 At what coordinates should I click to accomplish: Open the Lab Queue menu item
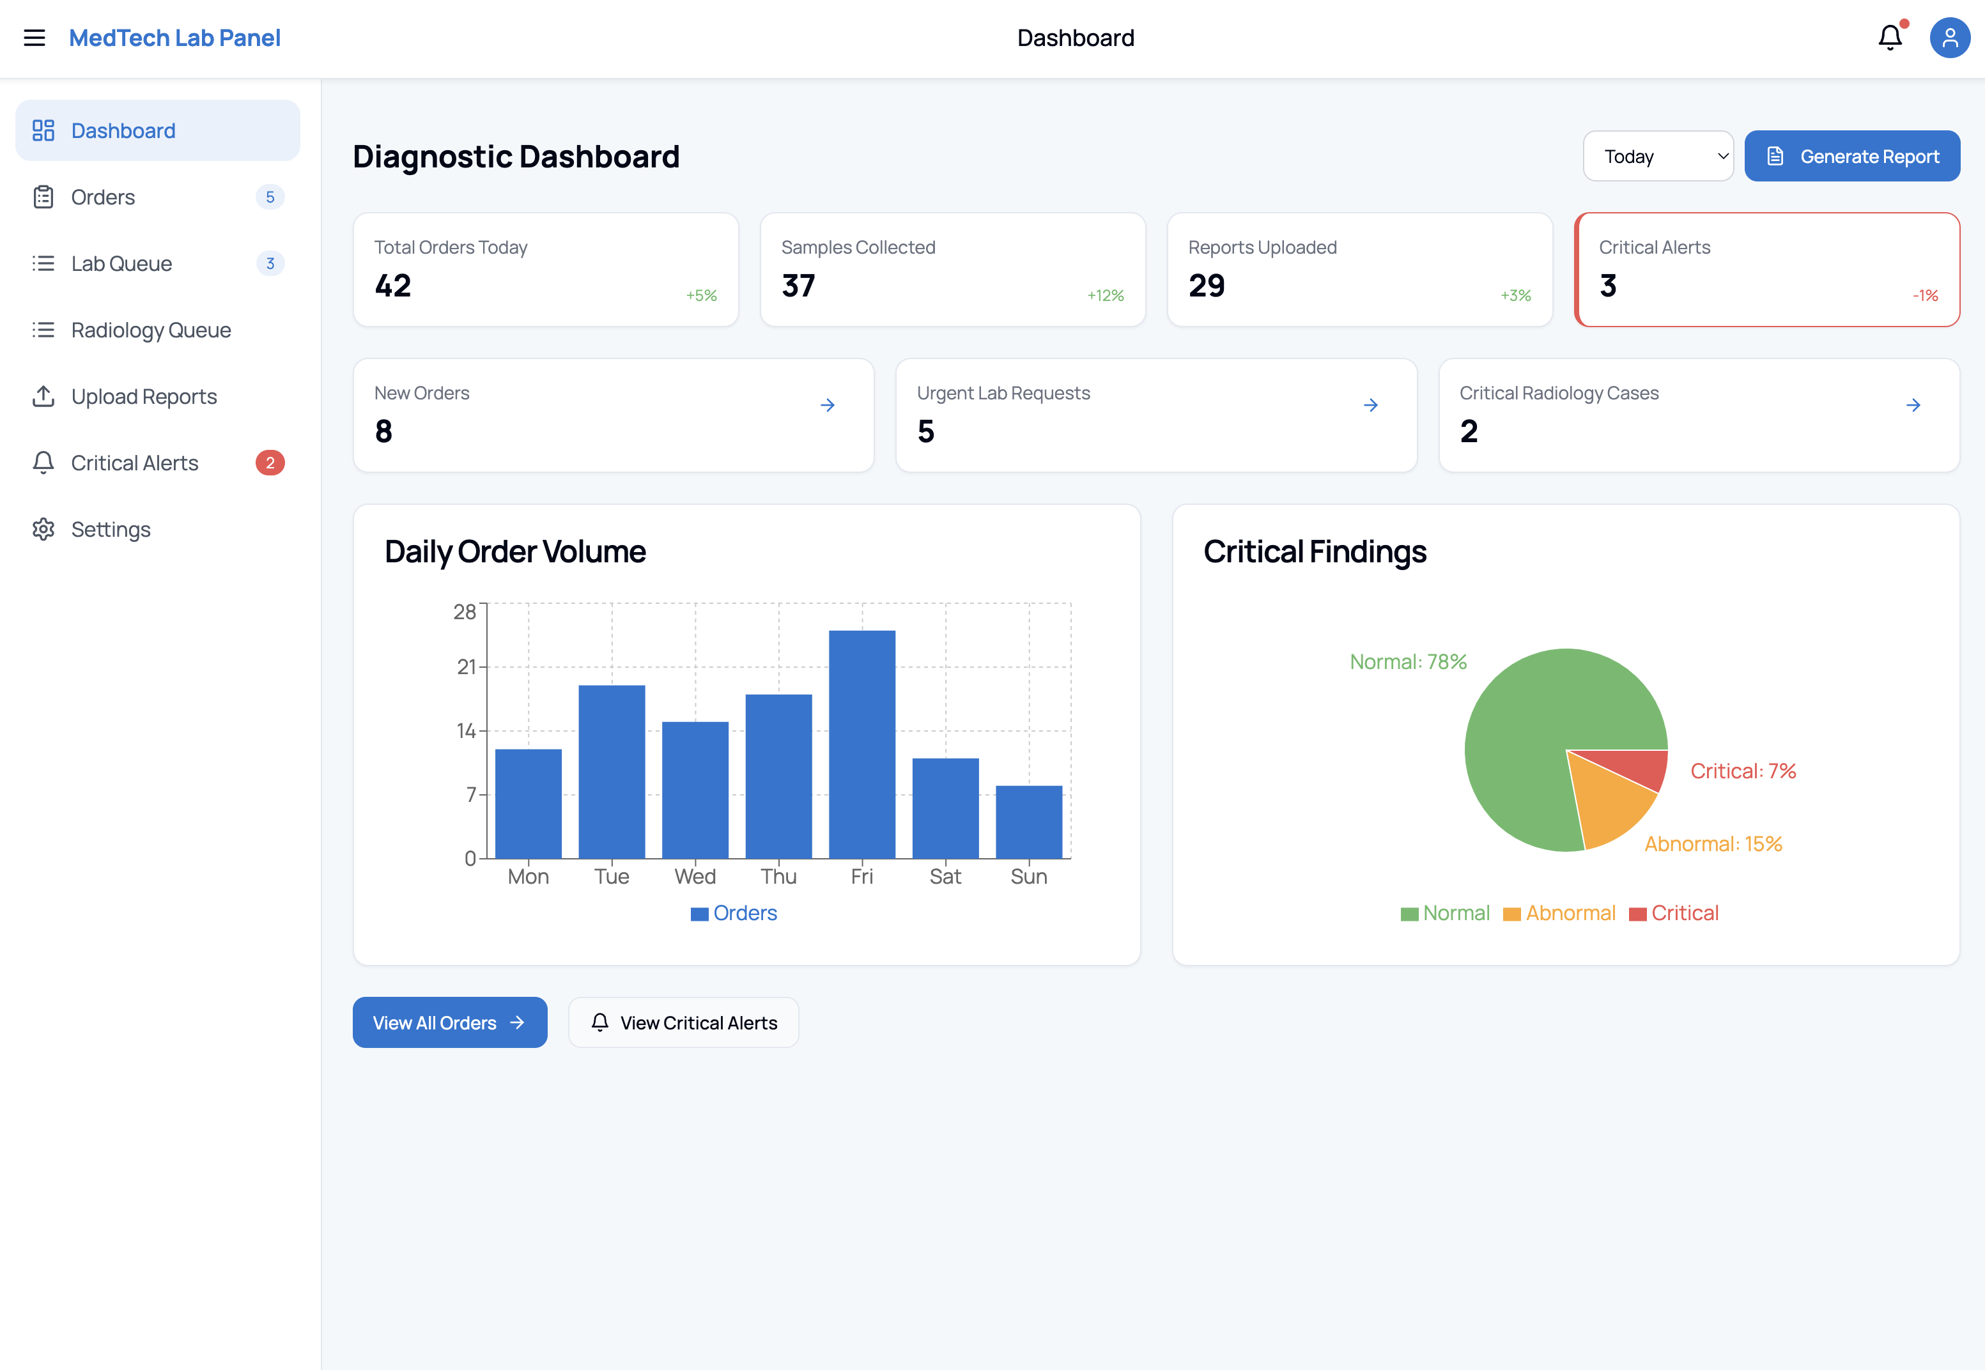(x=121, y=263)
